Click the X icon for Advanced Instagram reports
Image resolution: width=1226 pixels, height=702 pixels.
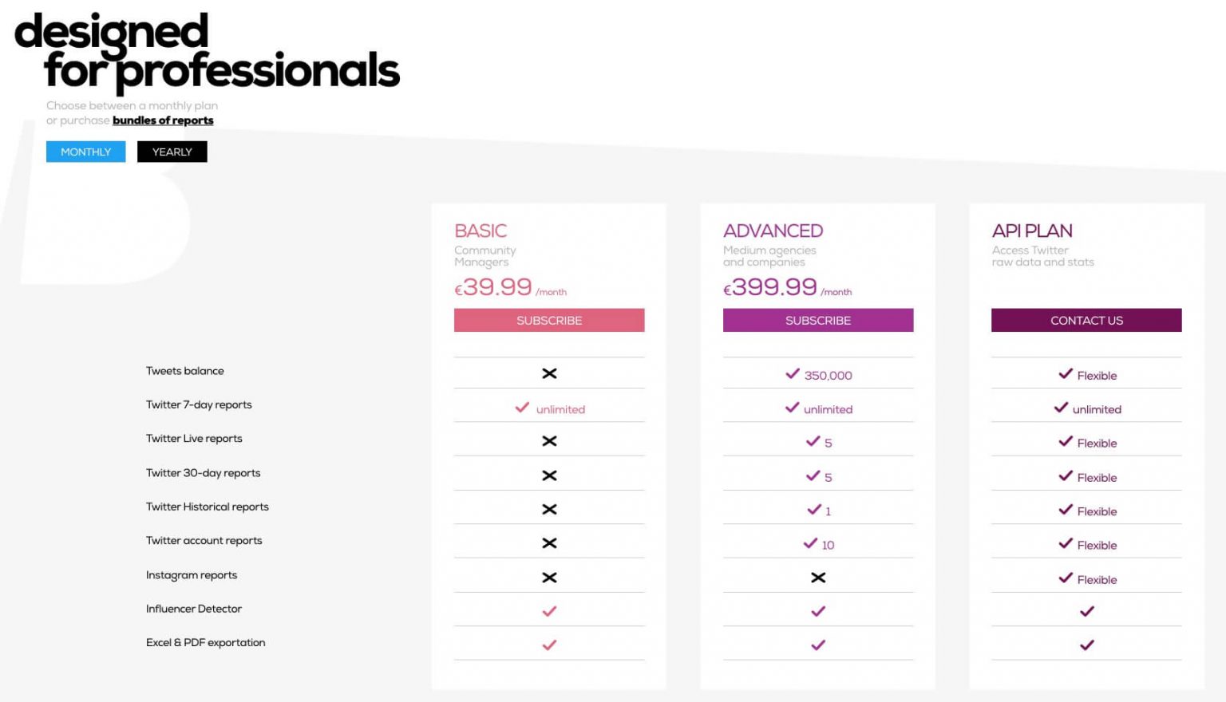click(818, 578)
